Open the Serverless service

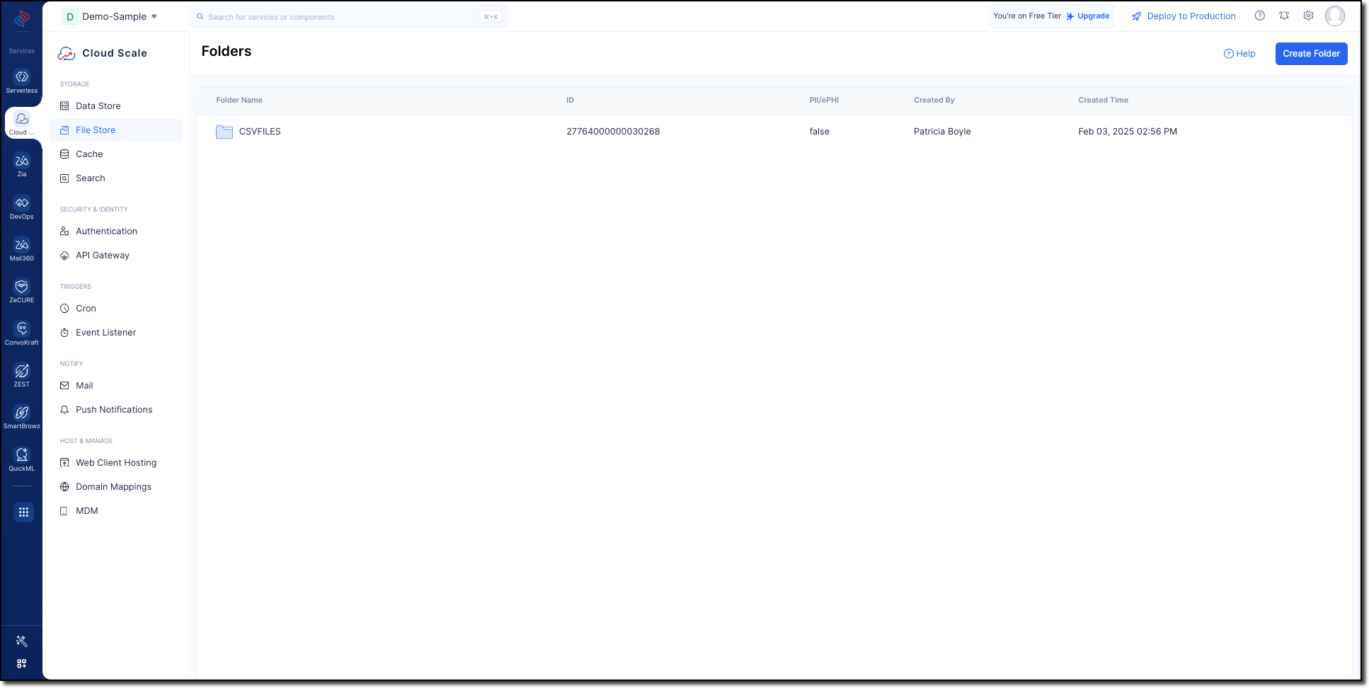point(22,81)
